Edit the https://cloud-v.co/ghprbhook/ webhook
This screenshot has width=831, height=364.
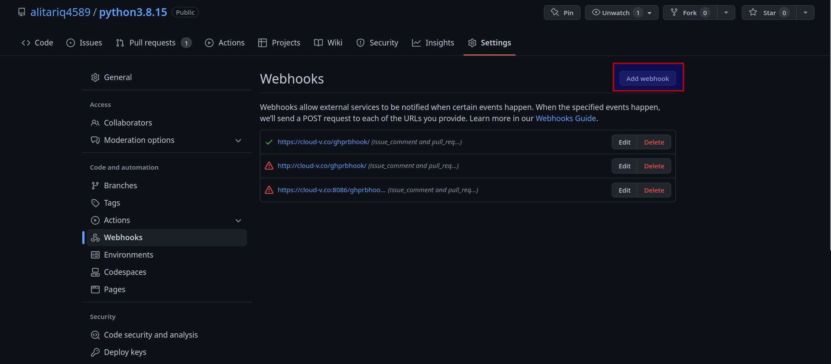tap(624, 142)
